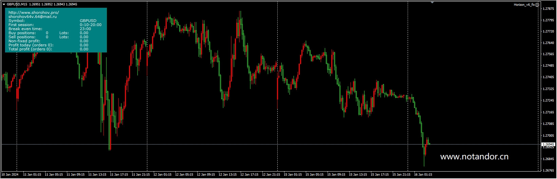Click the current price label 1.26945 on axis

click(x=548, y=144)
